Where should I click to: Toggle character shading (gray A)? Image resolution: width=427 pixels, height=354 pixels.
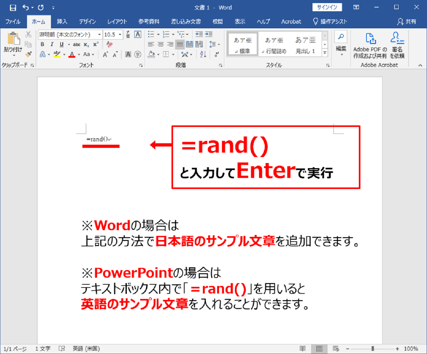(128, 54)
